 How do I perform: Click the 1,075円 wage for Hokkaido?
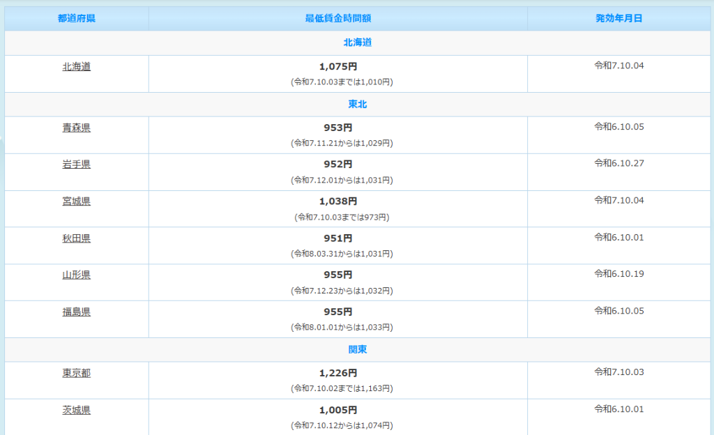(x=338, y=67)
